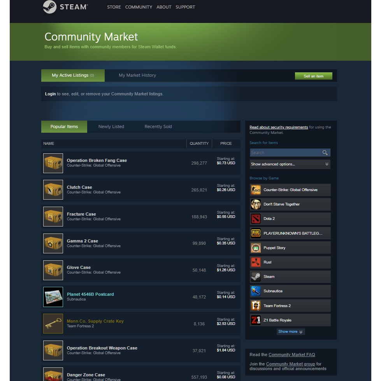Viewport: 381px width, 381px height.
Task: Open the Z1 Battle Royale game icon
Action: coord(256,320)
